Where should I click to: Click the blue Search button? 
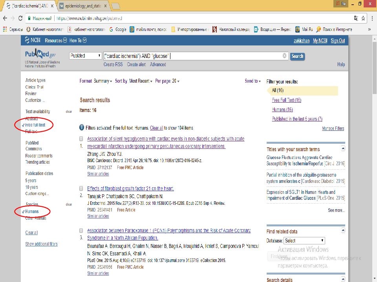tap(297, 56)
